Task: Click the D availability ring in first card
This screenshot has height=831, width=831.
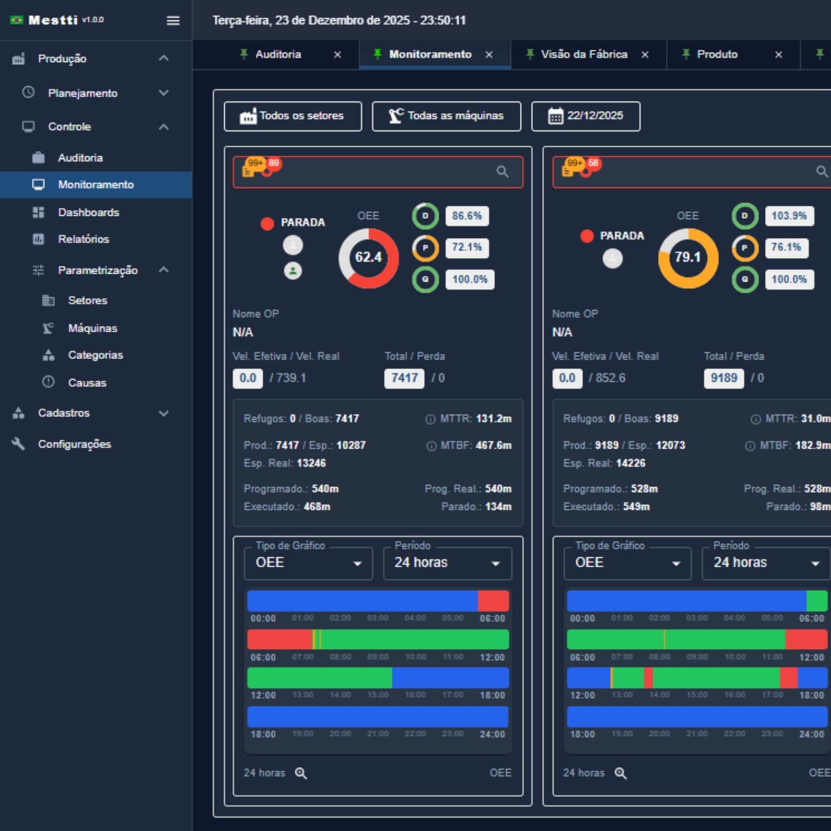Action: pyautogui.click(x=425, y=216)
